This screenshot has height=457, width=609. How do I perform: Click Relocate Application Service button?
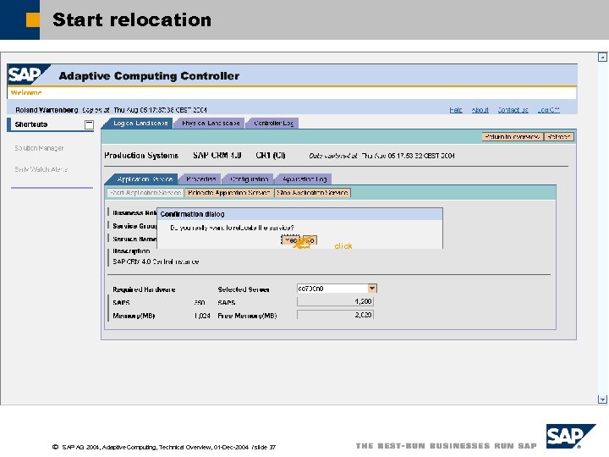point(229,193)
